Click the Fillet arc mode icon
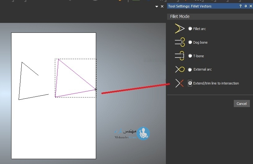Viewport: 253px width, 164px height. point(180,29)
